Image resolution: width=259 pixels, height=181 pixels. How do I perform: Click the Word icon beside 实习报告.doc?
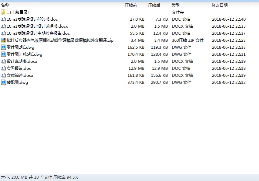[x=3, y=68]
